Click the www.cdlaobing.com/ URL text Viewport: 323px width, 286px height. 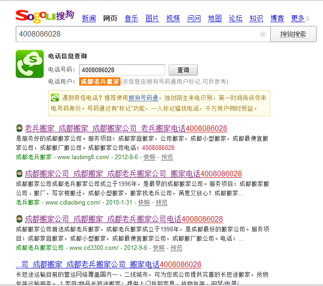pyautogui.click(x=73, y=203)
